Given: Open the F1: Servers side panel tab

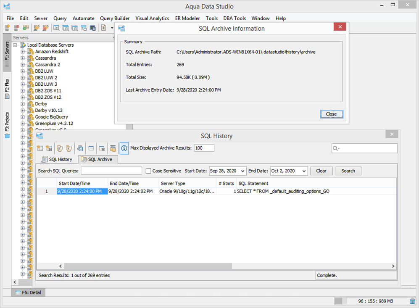Looking at the screenshot, I should click(x=7, y=53).
